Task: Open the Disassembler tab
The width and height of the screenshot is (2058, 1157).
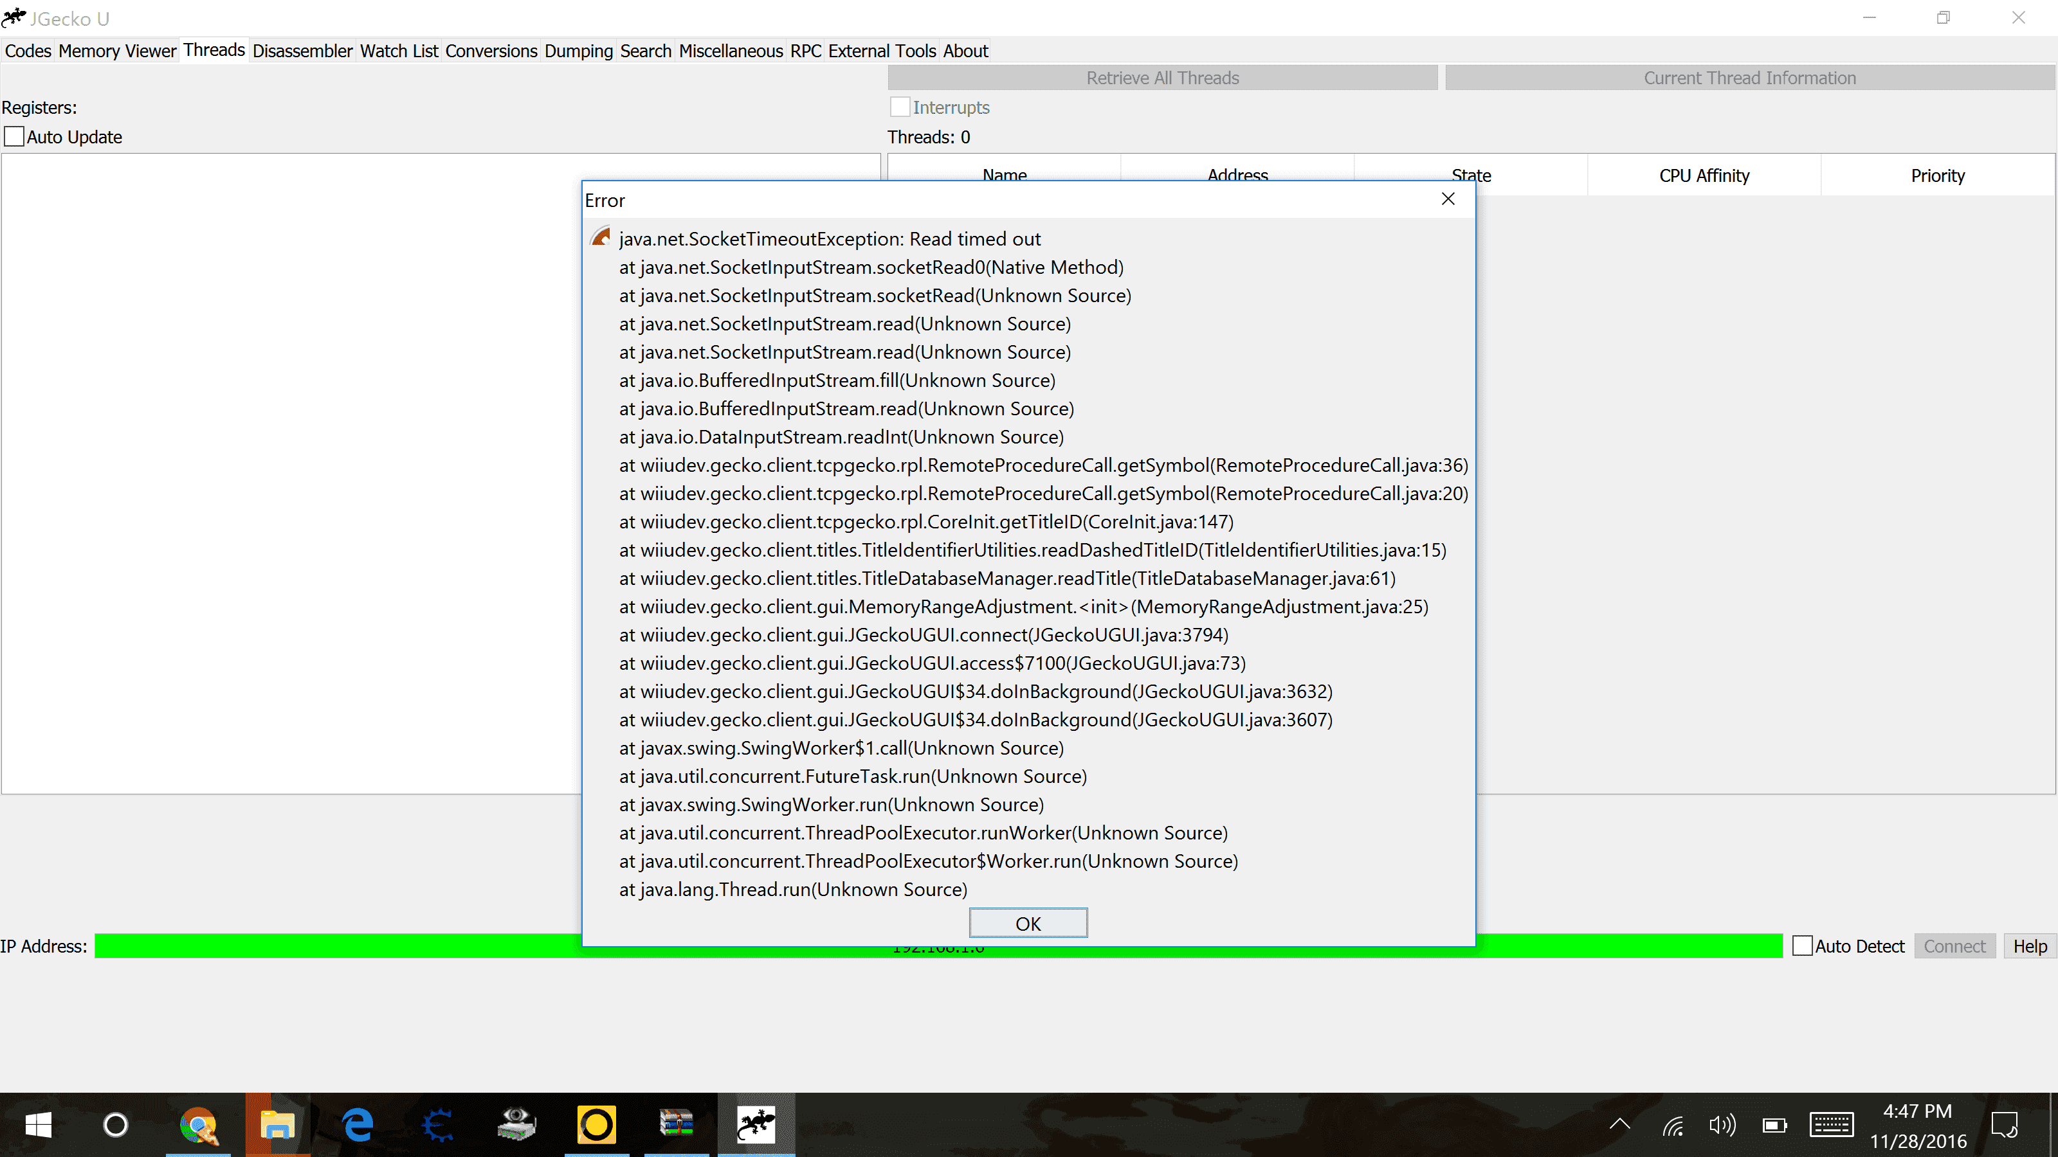Action: tap(303, 51)
